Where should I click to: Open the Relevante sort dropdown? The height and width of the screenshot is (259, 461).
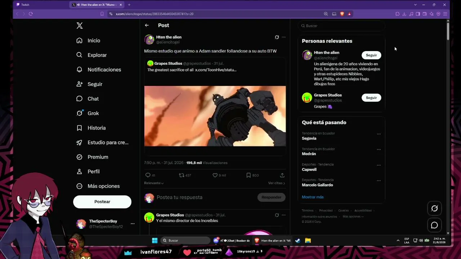154,183
